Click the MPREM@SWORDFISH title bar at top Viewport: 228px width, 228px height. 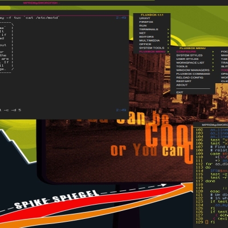pyautogui.click(x=41, y=3)
